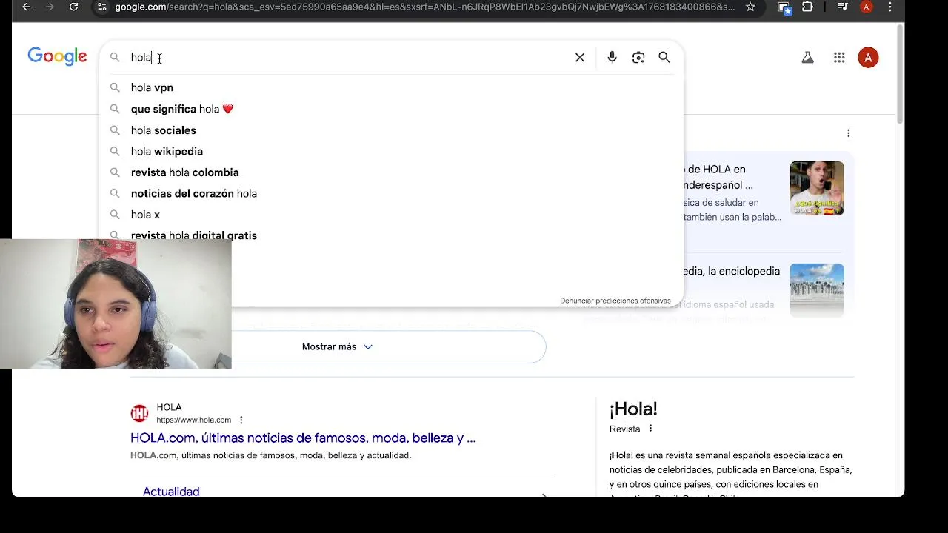
Task: Open more options above the video card
Action: (848, 133)
